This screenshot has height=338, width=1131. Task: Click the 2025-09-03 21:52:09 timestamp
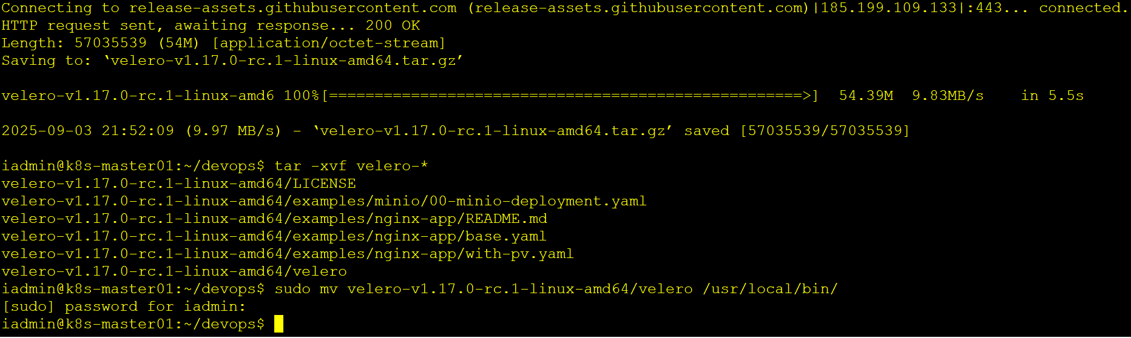(87, 131)
